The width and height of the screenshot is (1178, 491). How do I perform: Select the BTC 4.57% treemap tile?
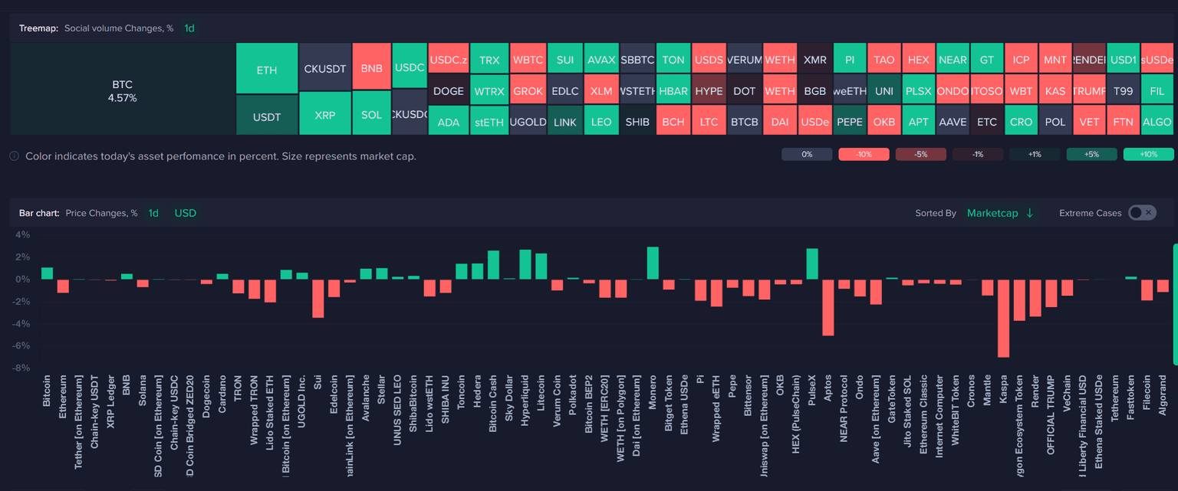[123, 90]
